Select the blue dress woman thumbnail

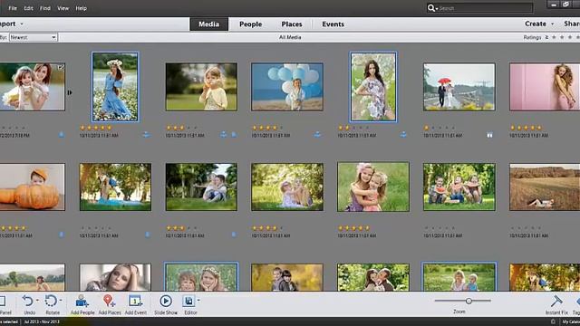click(115, 87)
